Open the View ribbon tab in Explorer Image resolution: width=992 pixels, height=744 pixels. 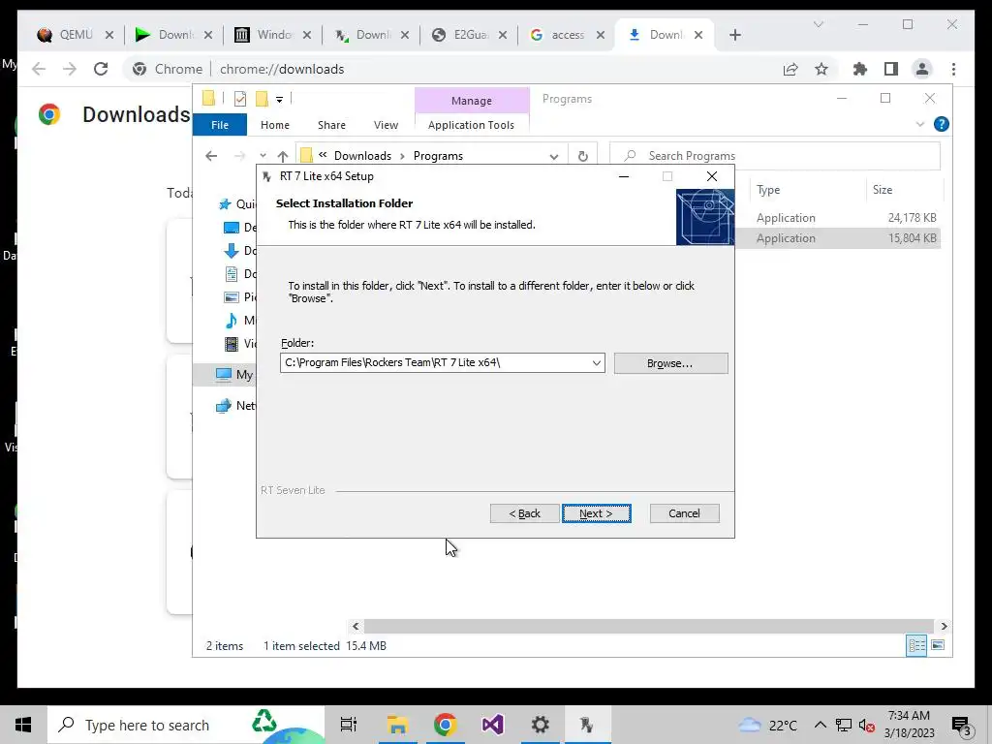pos(386,125)
